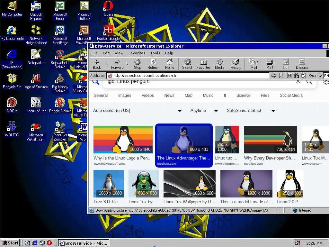This screenshot has width=329, height=247.
Task: Open the 'Why Is the Linux Logo a Pen...' result link
Action: [x=122, y=158]
